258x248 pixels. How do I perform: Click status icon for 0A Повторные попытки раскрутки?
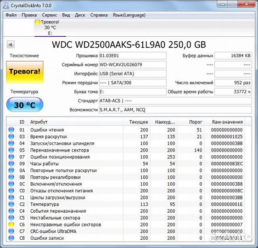[11, 170]
